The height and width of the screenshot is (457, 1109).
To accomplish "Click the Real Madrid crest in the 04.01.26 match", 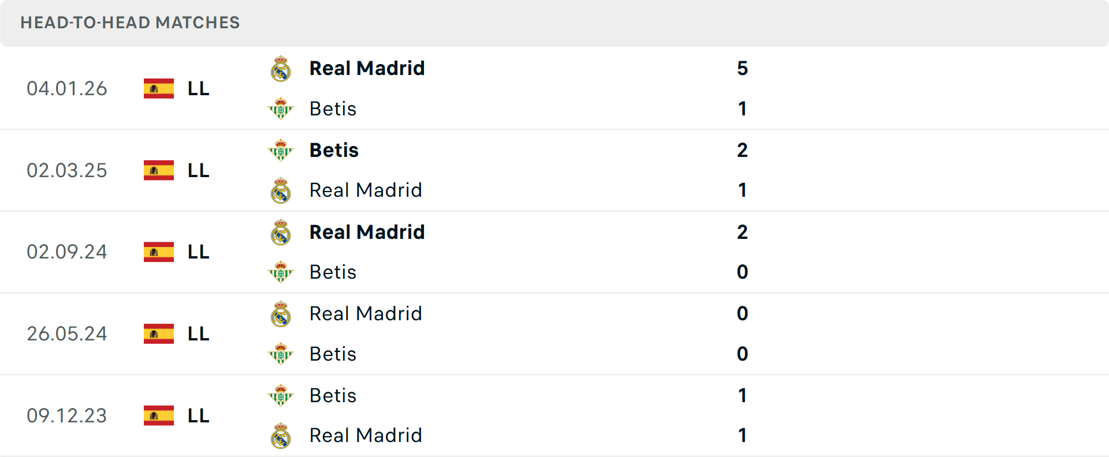I will point(281,68).
